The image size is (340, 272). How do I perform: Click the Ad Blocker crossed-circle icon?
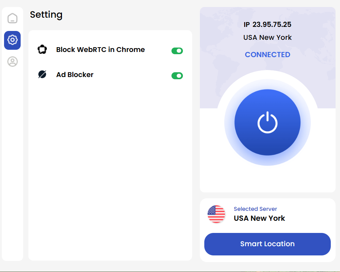[42, 74]
